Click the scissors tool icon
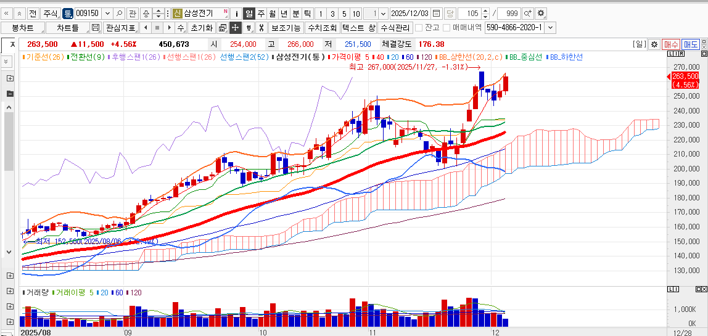The width and height of the screenshot is (708, 336). 261,28
